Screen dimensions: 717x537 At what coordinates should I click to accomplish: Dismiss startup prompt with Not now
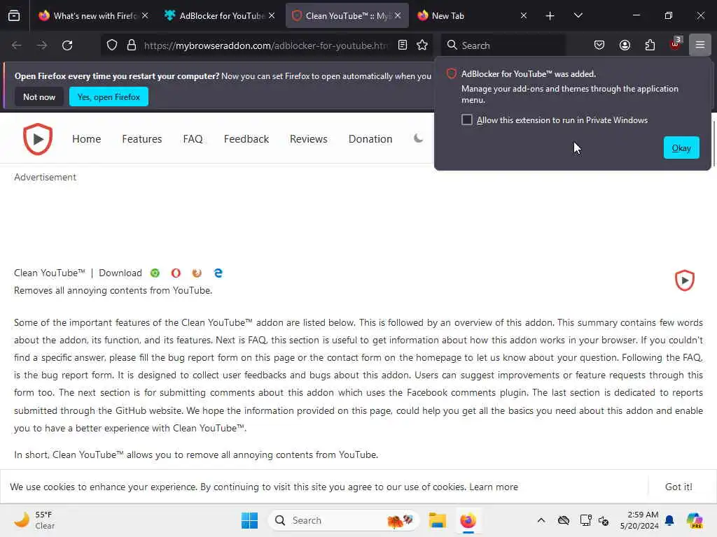pyautogui.click(x=39, y=96)
